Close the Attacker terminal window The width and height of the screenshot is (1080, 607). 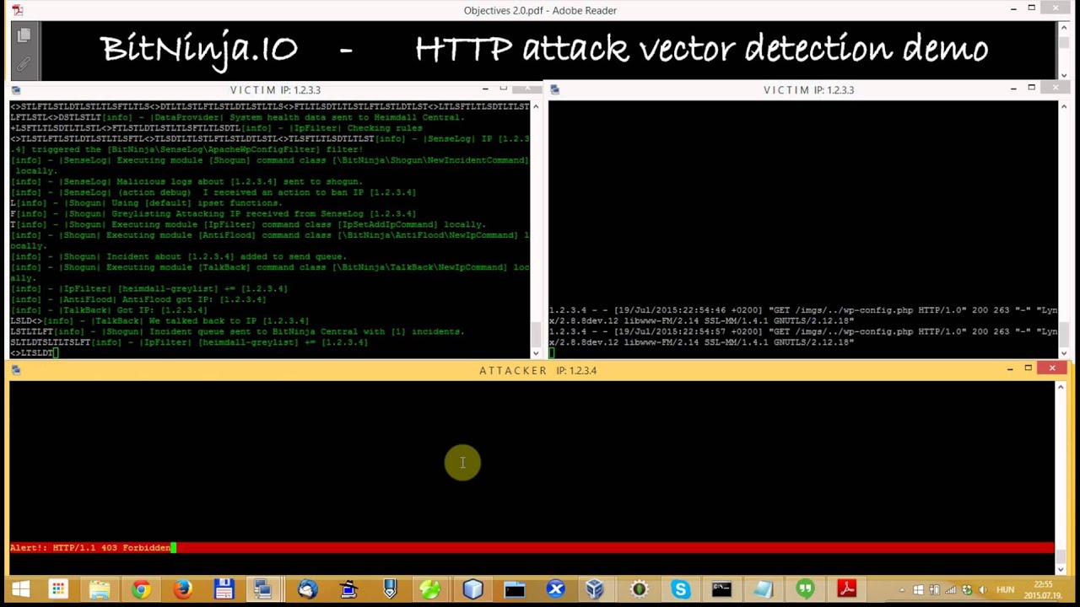tap(1052, 368)
